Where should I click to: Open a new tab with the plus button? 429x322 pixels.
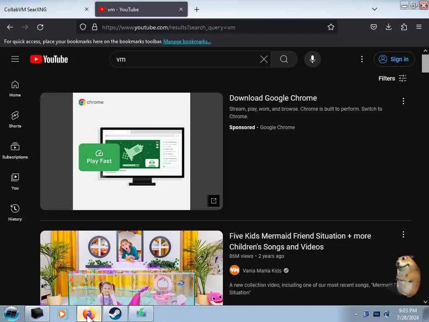(197, 10)
